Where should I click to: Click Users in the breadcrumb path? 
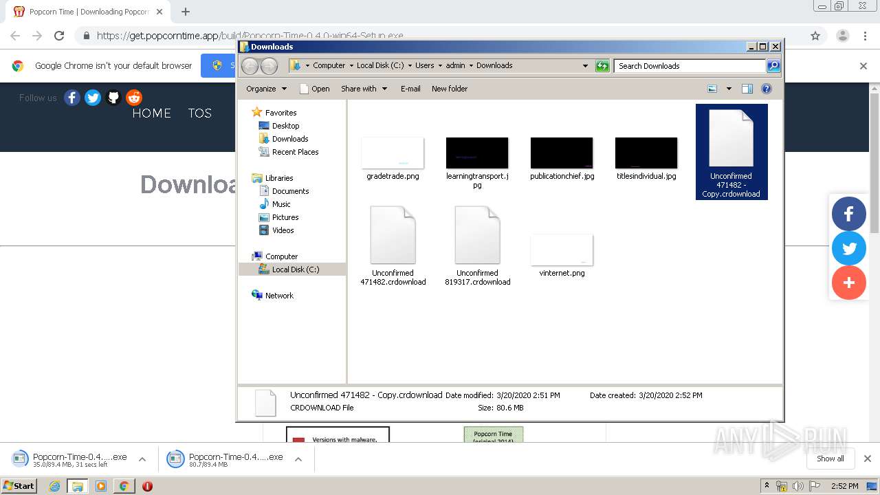[x=424, y=65]
